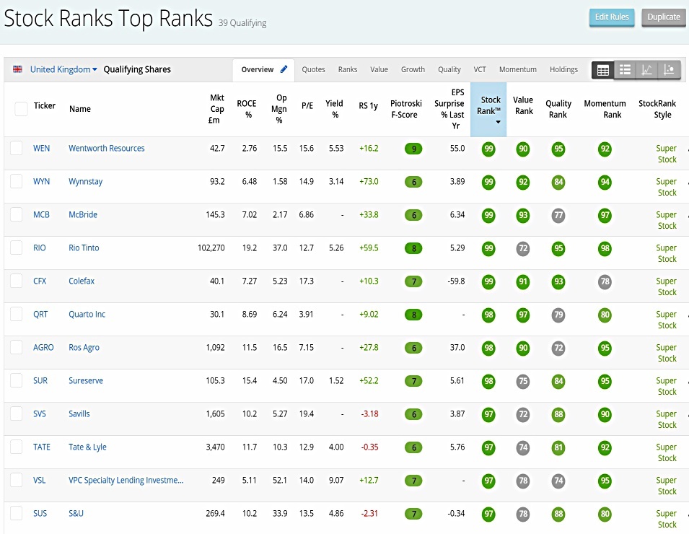Click McBride Momentum Rank badge 97

(x=605, y=215)
